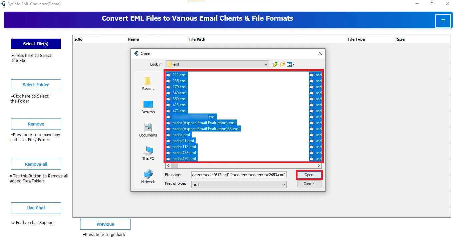Select file 279.eml in the list

177,87
